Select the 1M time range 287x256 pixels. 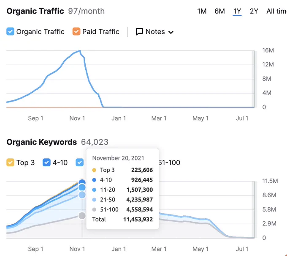202,11
